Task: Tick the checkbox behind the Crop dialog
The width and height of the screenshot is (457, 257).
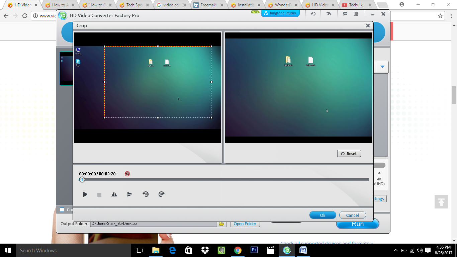Action: pyautogui.click(x=62, y=209)
